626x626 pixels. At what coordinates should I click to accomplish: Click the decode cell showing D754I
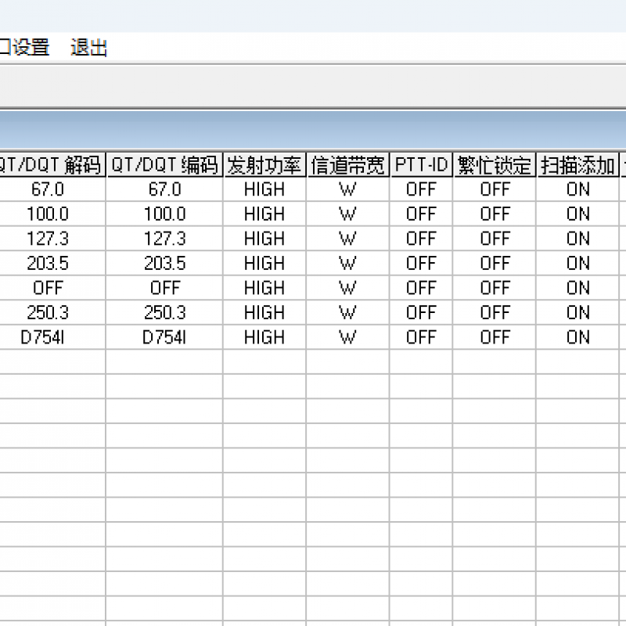[x=51, y=337]
